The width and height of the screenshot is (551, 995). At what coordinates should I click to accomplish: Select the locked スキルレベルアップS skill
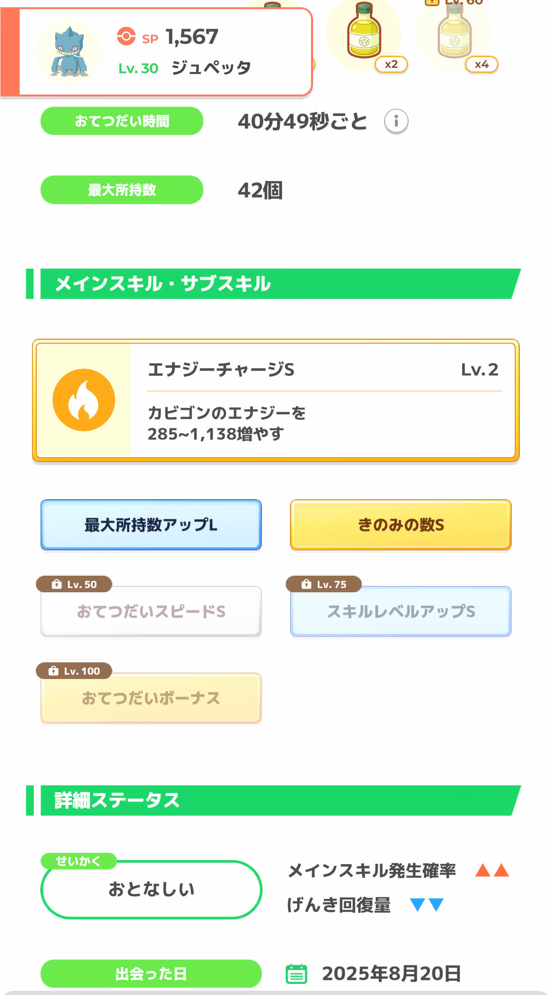[401, 612]
